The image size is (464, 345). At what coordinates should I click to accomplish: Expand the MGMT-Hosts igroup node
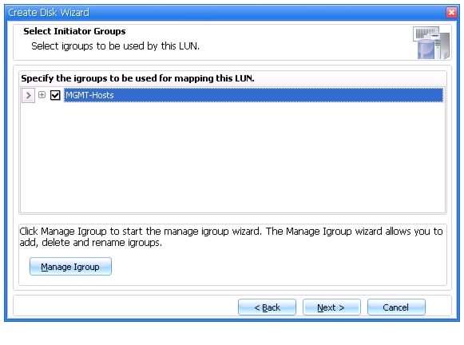(x=42, y=95)
